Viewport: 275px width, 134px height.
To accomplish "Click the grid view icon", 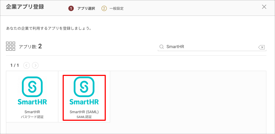I will click(x=11, y=46).
